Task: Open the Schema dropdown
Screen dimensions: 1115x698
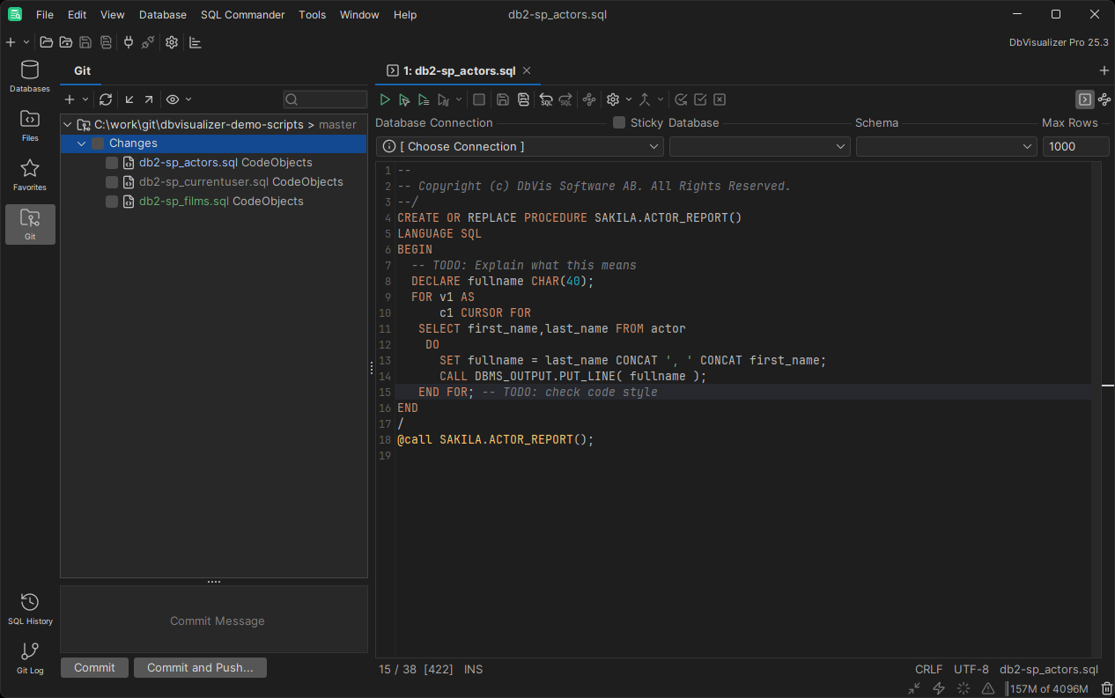Action: point(946,146)
